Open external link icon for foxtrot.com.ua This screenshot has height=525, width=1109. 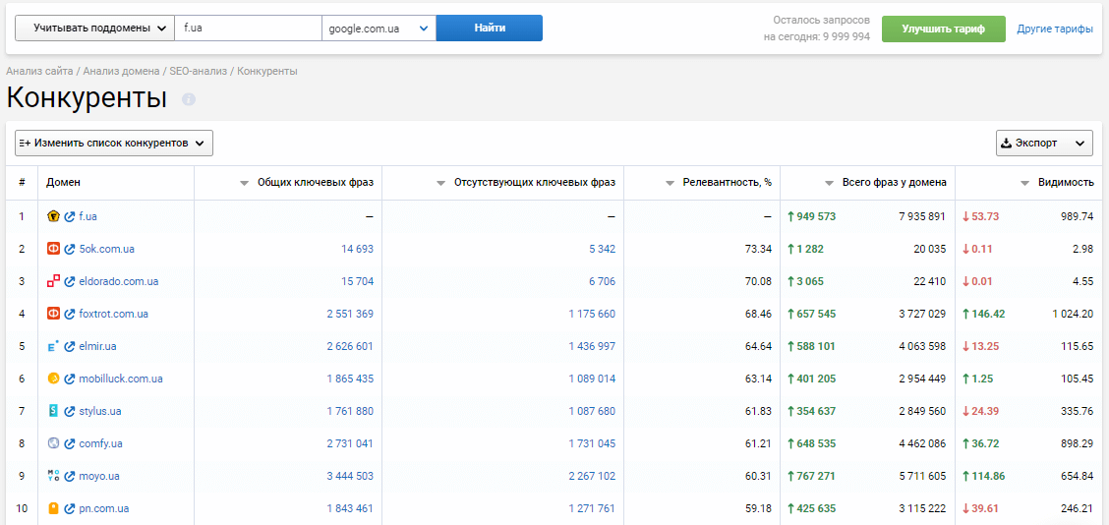click(x=69, y=314)
